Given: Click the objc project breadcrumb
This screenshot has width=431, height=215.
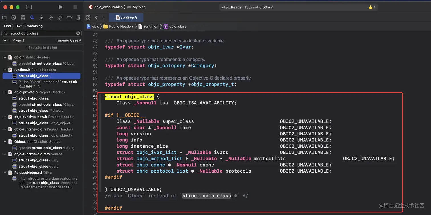Looking at the screenshot, I should click(x=93, y=26).
